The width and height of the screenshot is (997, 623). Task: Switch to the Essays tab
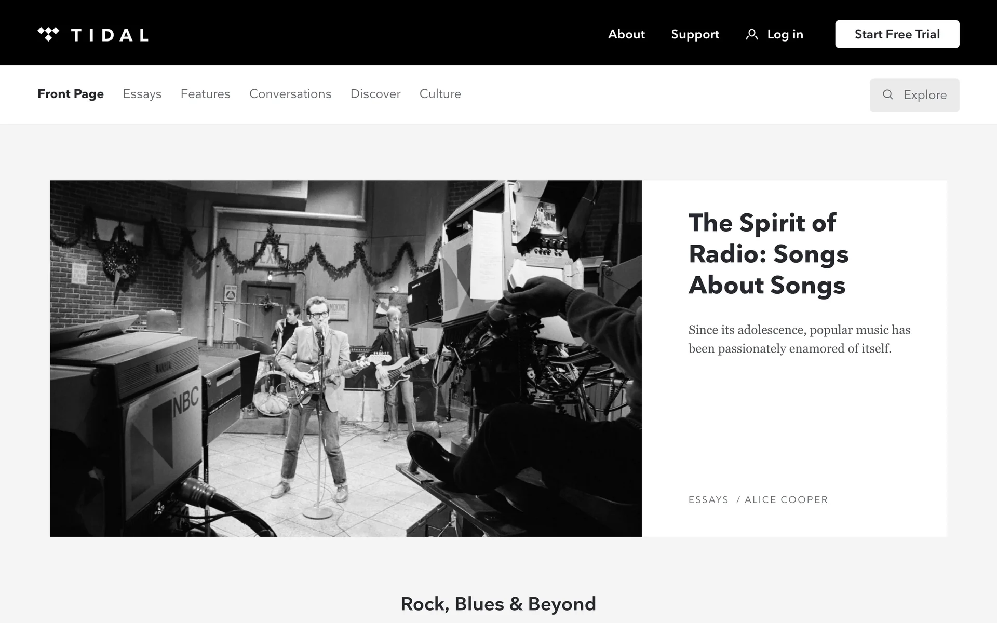(x=142, y=94)
